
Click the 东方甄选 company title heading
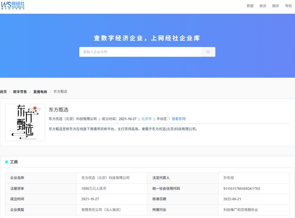click(59, 110)
